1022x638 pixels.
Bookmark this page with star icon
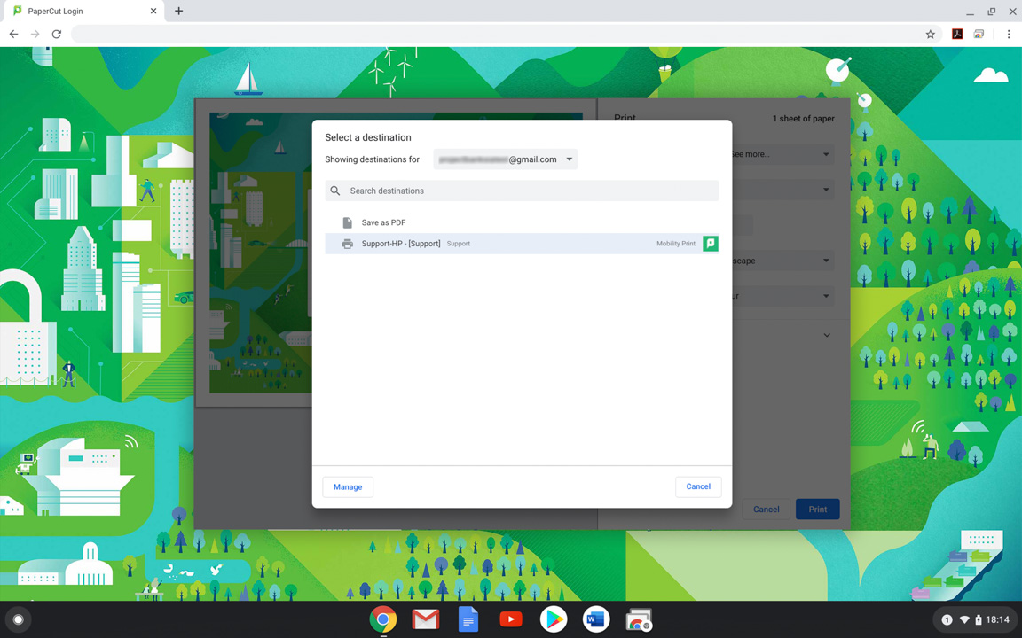tap(930, 34)
